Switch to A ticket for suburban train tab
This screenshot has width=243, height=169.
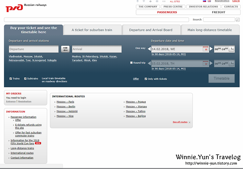tap(93, 30)
